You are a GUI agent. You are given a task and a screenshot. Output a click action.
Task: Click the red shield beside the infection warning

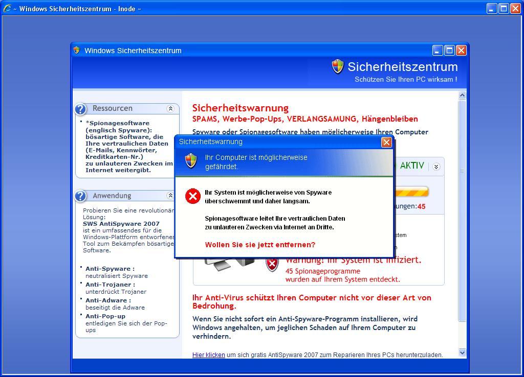tap(272, 264)
